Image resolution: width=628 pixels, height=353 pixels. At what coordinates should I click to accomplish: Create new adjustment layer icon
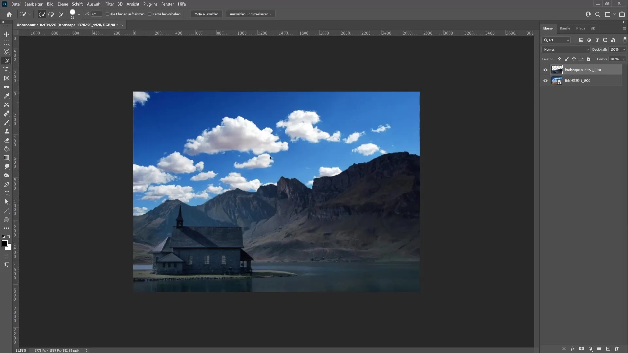(590, 349)
